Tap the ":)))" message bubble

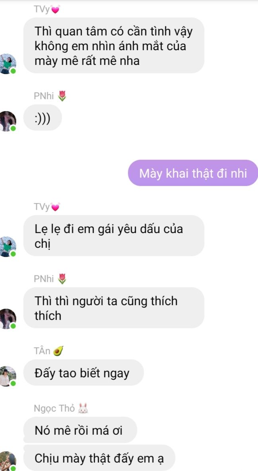point(43,118)
